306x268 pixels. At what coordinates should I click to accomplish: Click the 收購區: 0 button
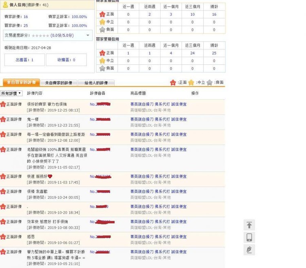coord(66,60)
